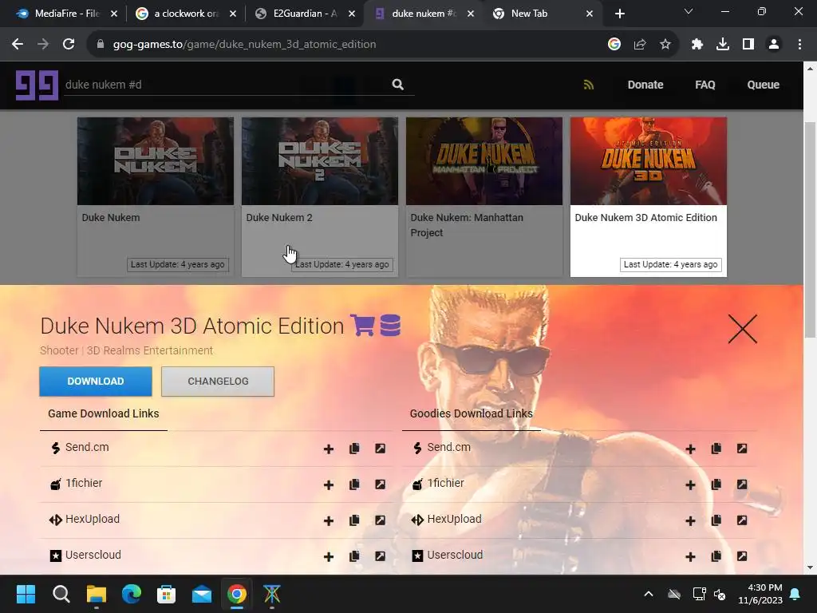Add goodies 1fichier link with plus icon
This screenshot has width=817, height=613.
[690, 484]
